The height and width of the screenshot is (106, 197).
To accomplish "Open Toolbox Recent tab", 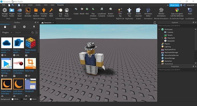I will coord(24,27).
